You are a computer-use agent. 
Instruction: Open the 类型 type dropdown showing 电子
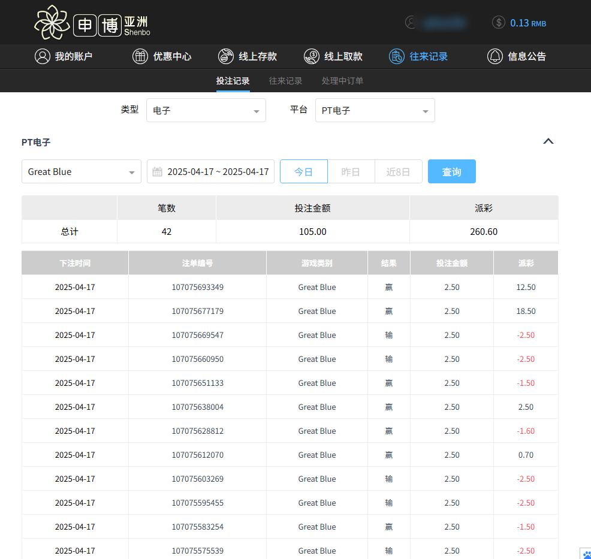click(206, 110)
